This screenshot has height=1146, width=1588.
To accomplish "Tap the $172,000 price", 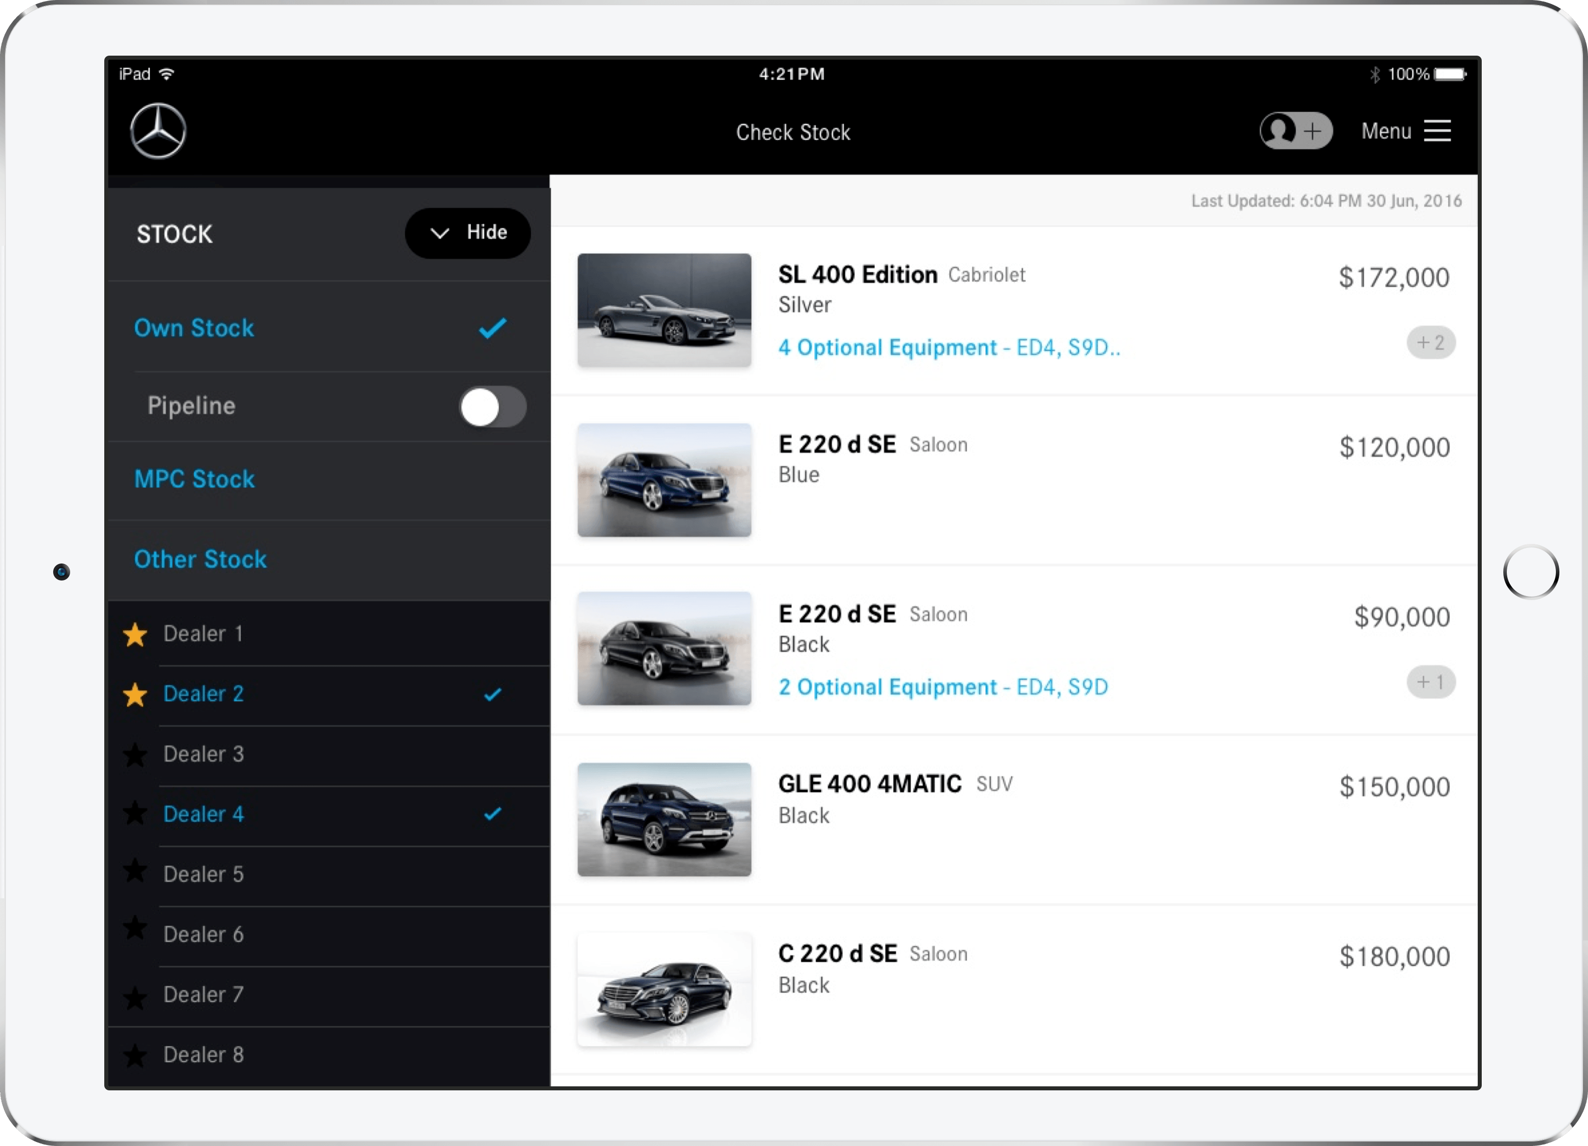I will 1394,278.
